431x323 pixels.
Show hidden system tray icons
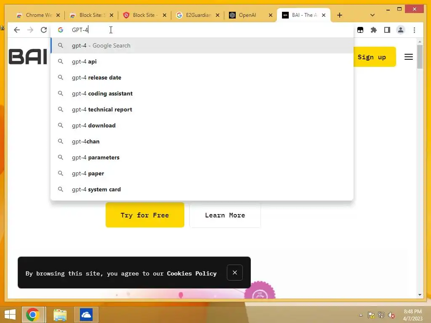pos(361,315)
